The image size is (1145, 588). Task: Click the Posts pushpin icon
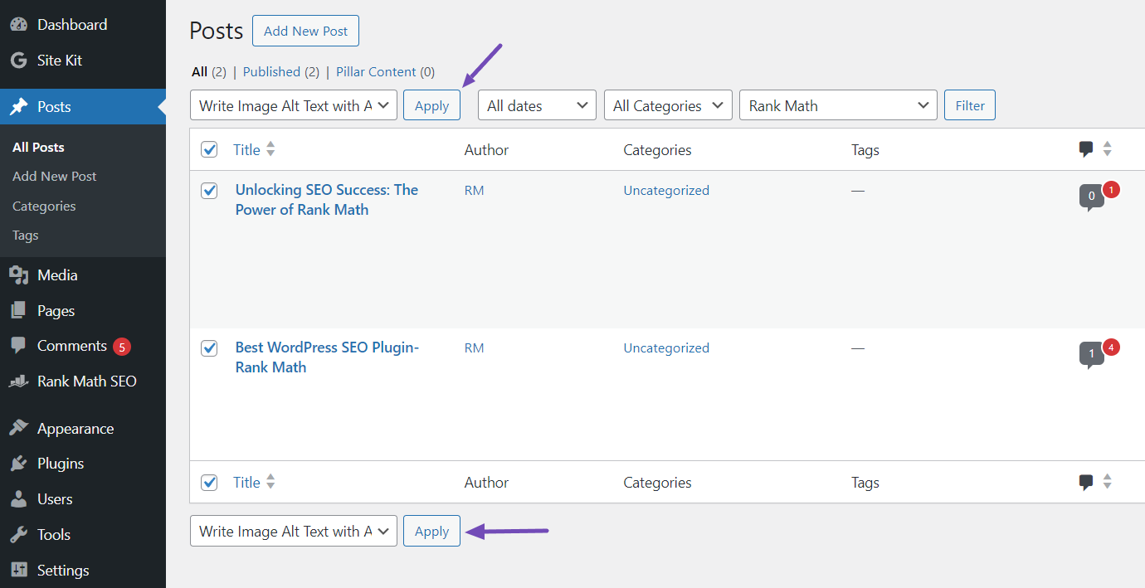18,107
